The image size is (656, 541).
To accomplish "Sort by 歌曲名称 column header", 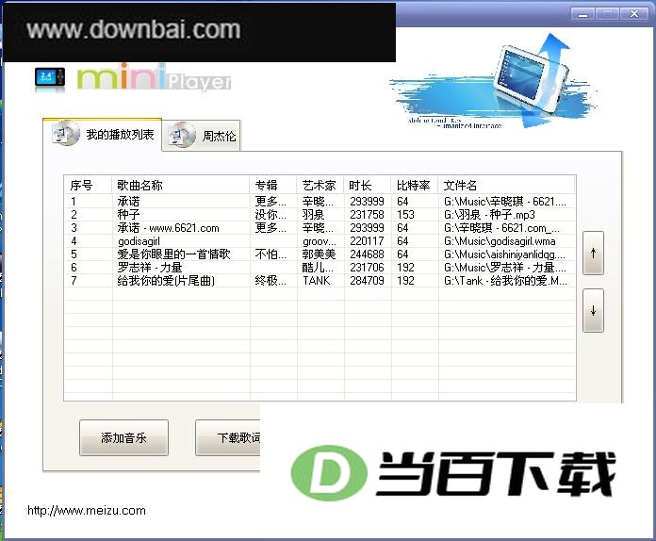I will [x=181, y=185].
